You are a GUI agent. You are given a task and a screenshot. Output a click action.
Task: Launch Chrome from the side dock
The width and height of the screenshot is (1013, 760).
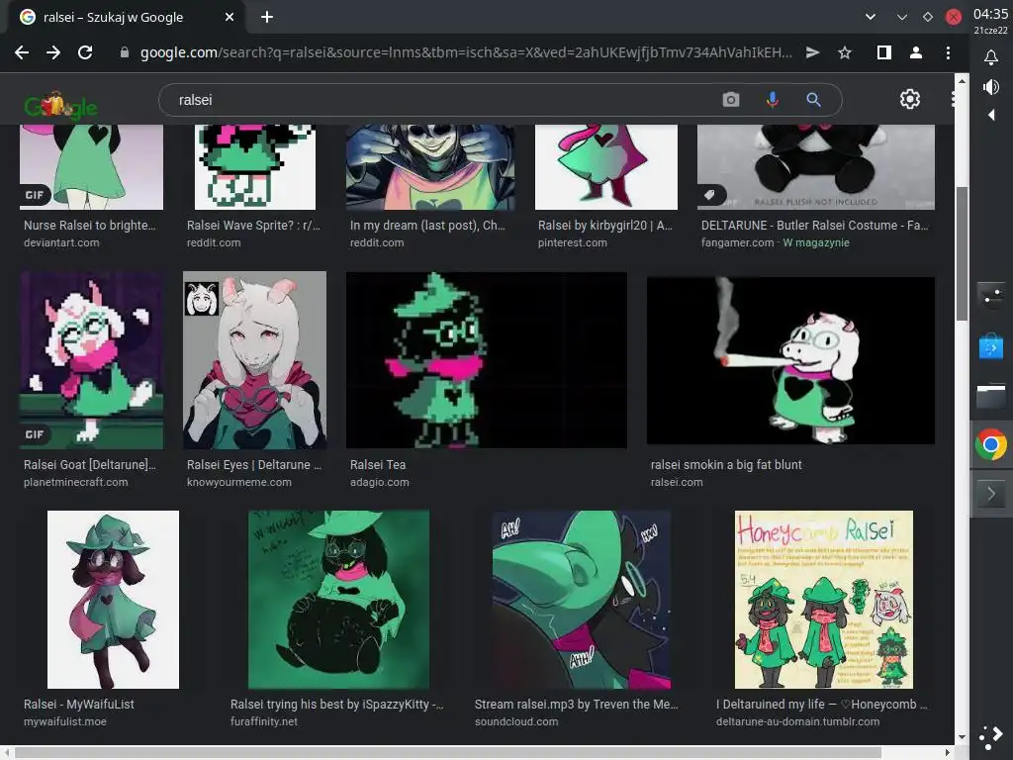coord(991,444)
